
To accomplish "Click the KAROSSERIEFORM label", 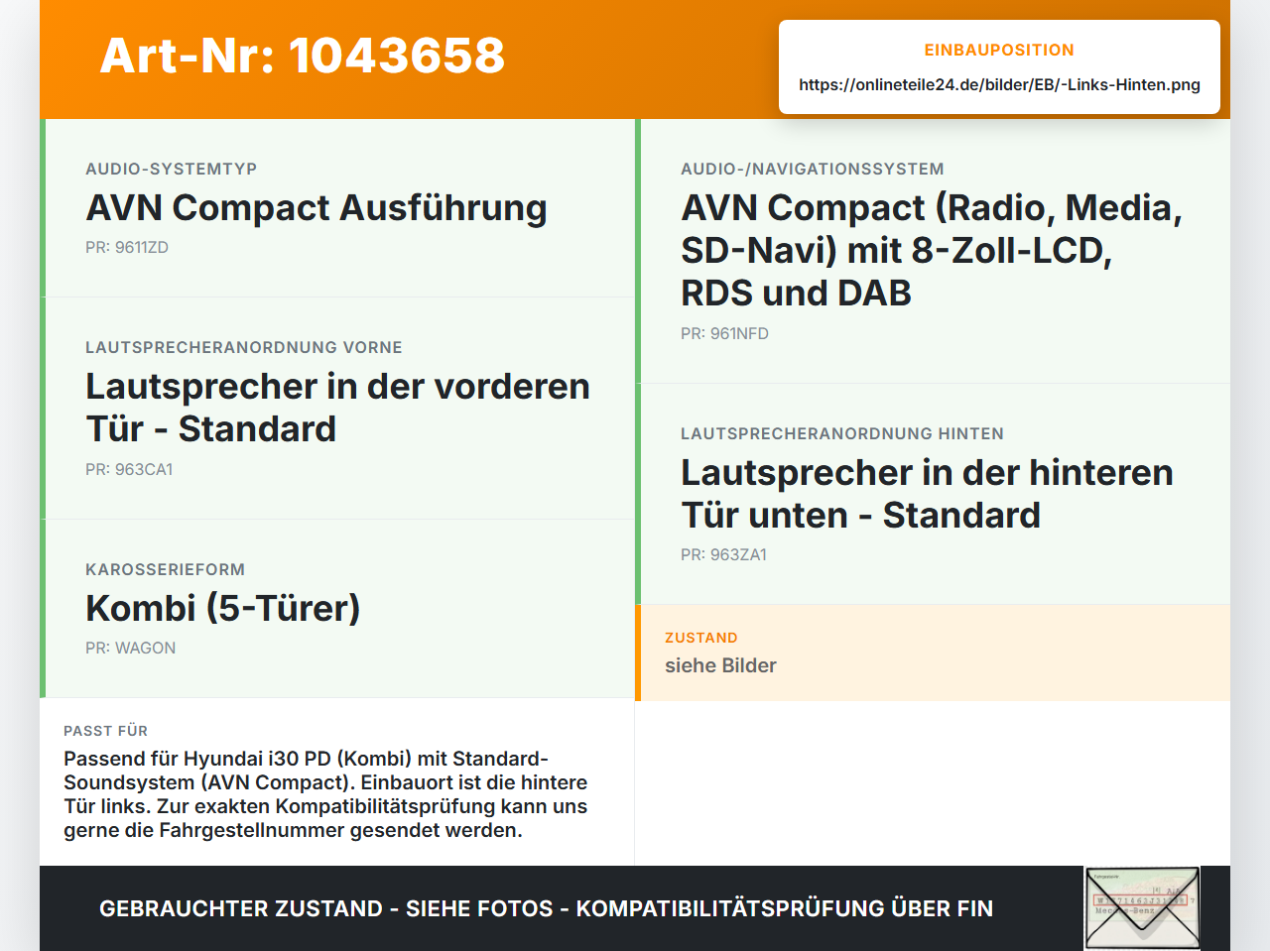I will point(165,569).
